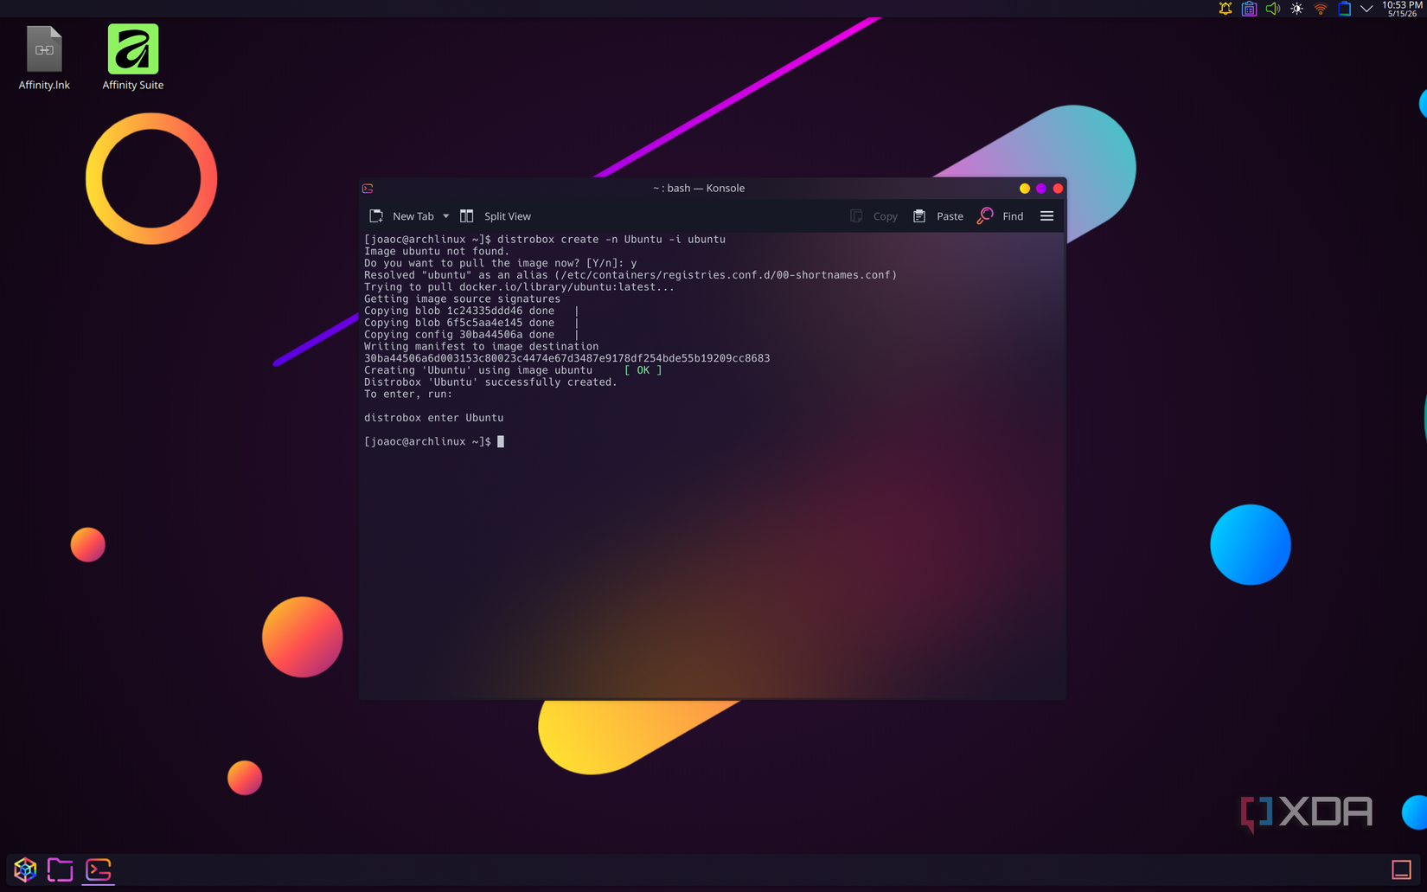Close Konsole using the red button
The height and width of the screenshot is (892, 1427).
point(1058,189)
